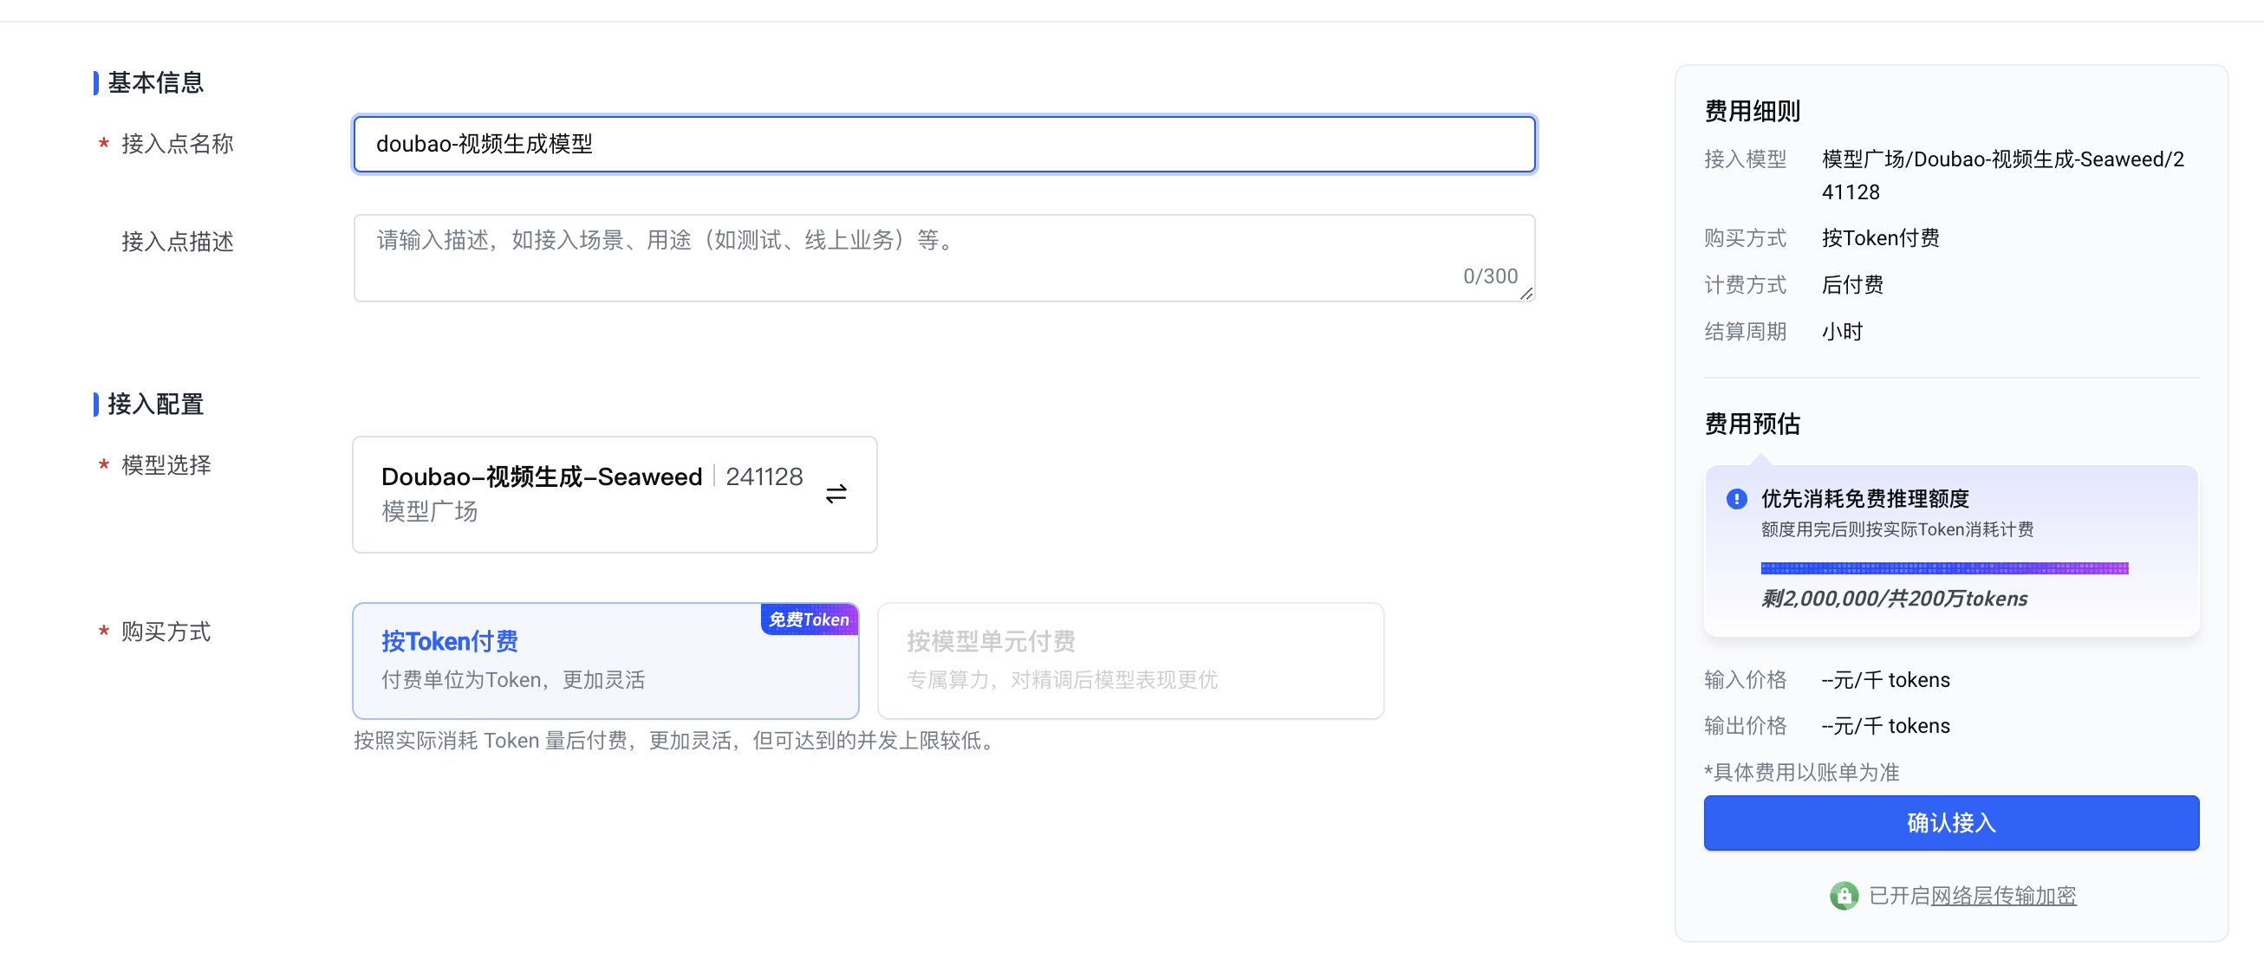Screen dimensions: 2264x972
Task: Click the 0/300 character counter
Action: point(1490,276)
